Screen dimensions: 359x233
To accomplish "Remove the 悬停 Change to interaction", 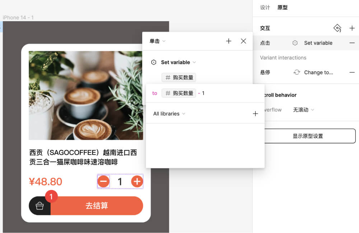I will pos(352,72).
